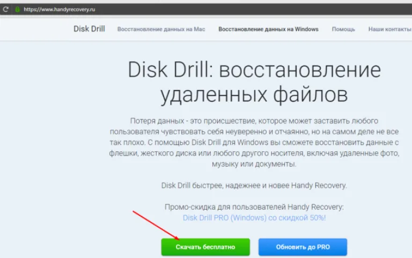The image size is (412, 258).
Task: Open Восстановление данных на Windows menu item
Action: (268, 29)
